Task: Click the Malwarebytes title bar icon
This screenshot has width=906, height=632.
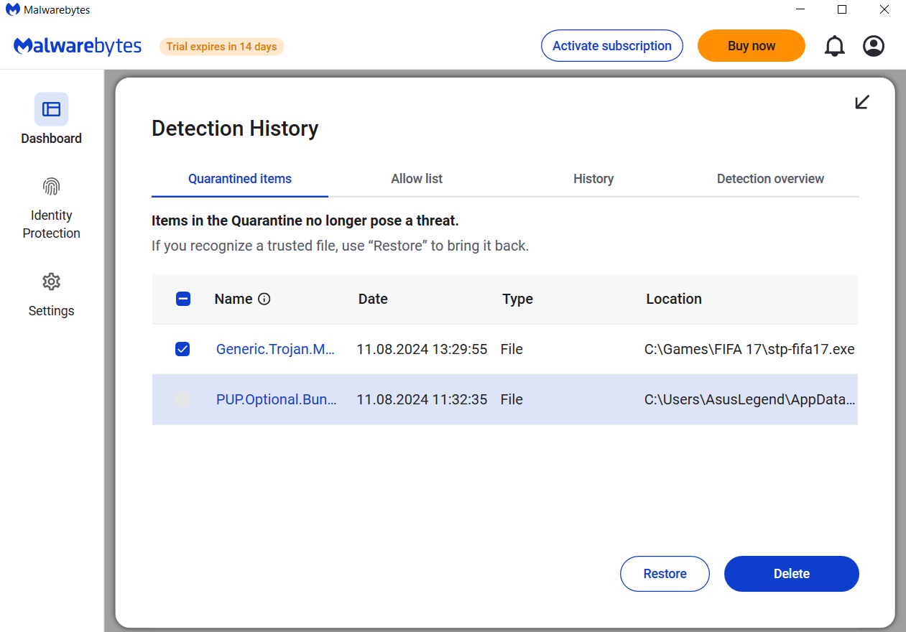Action: pos(12,10)
